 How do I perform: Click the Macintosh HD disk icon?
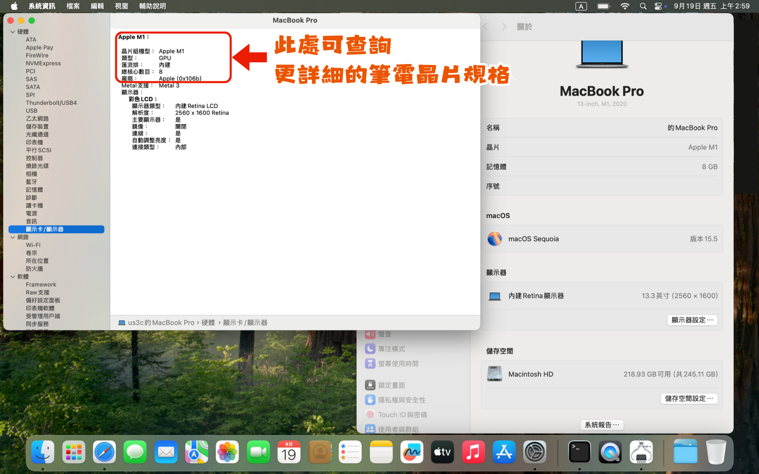click(x=494, y=374)
